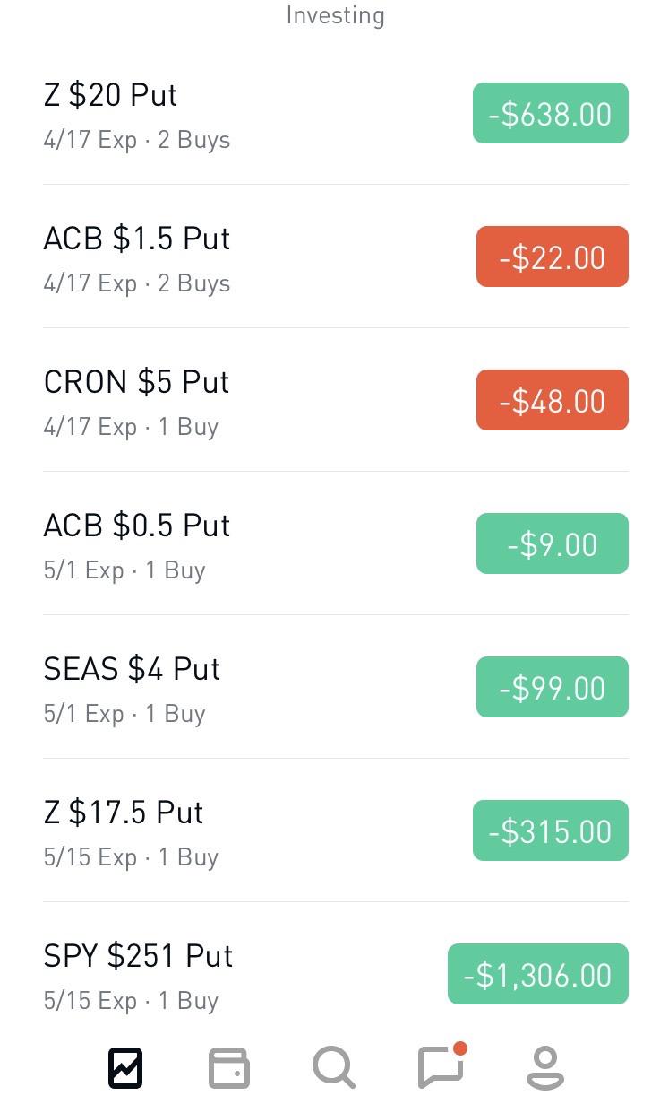Tap the -$1,306.00 green badge
The height and width of the screenshot is (1113, 660).
[x=537, y=975]
